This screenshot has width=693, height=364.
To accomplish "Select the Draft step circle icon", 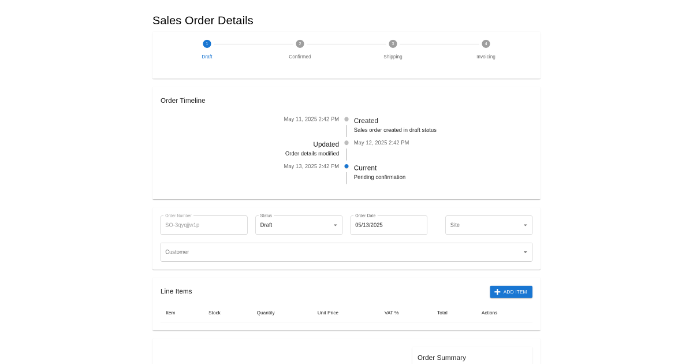I will click(207, 44).
